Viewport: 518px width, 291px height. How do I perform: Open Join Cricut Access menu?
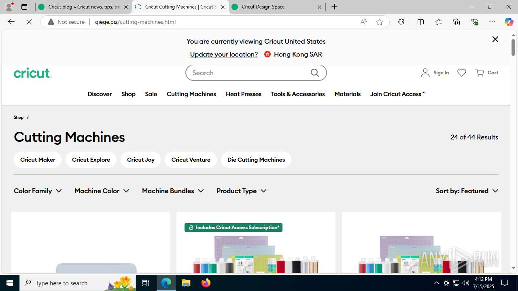[x=397, y=94]
